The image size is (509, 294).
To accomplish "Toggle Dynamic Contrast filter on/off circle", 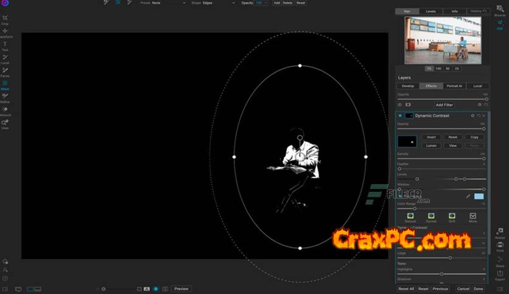I will (400, 115).
